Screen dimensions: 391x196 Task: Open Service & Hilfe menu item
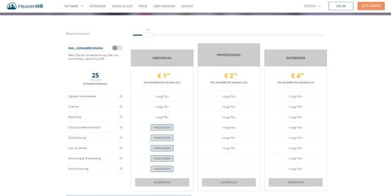click(122, 6)
